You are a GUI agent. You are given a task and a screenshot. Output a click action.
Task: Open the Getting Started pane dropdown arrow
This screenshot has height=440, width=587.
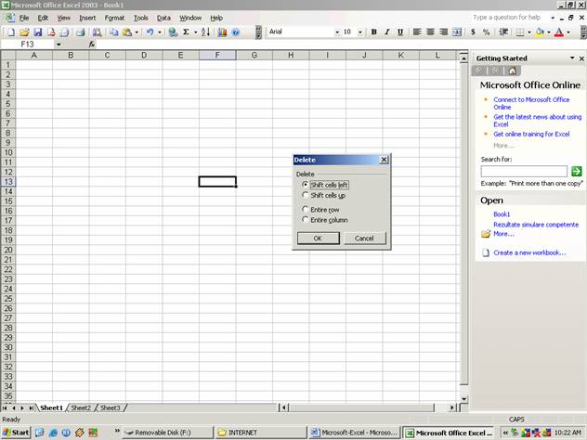(x=572, y=58)
